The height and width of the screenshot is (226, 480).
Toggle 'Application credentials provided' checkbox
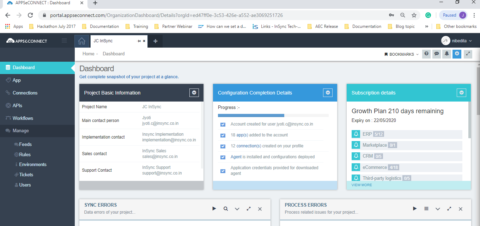tap(223, 171)
